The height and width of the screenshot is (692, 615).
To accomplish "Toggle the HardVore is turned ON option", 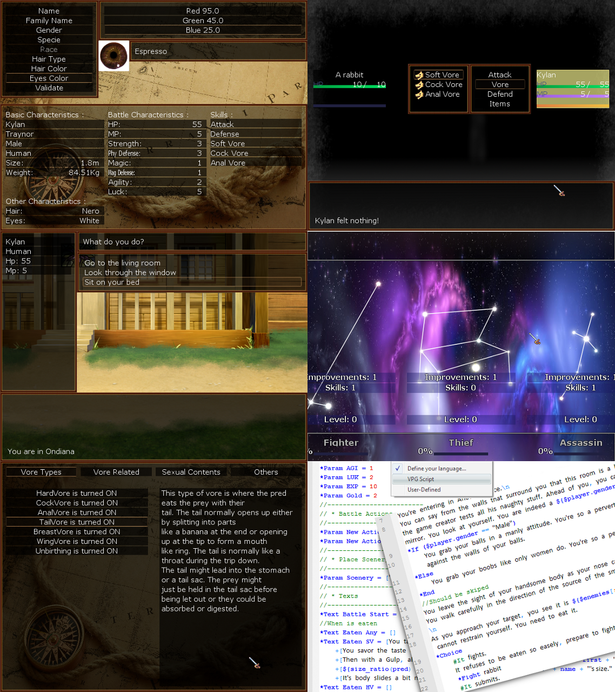I will [x=77, y=493].
